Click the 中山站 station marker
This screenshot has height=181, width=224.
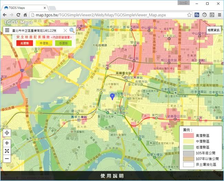pos(134,61)
